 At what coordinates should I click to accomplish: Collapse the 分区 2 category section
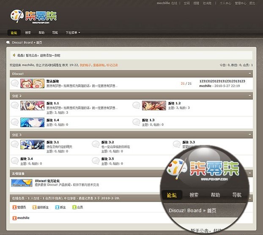point(249,96)
